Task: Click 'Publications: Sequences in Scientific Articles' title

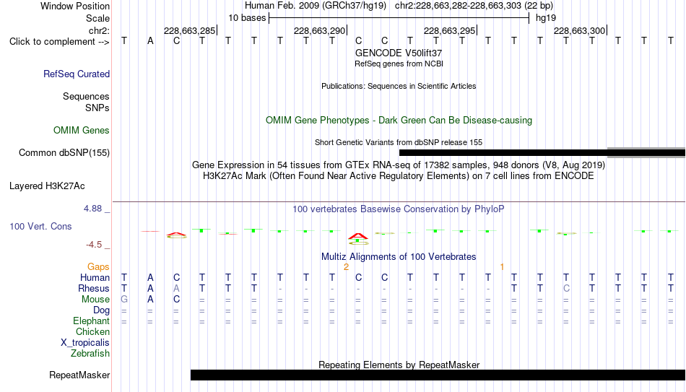Action: tap(399, 86)
